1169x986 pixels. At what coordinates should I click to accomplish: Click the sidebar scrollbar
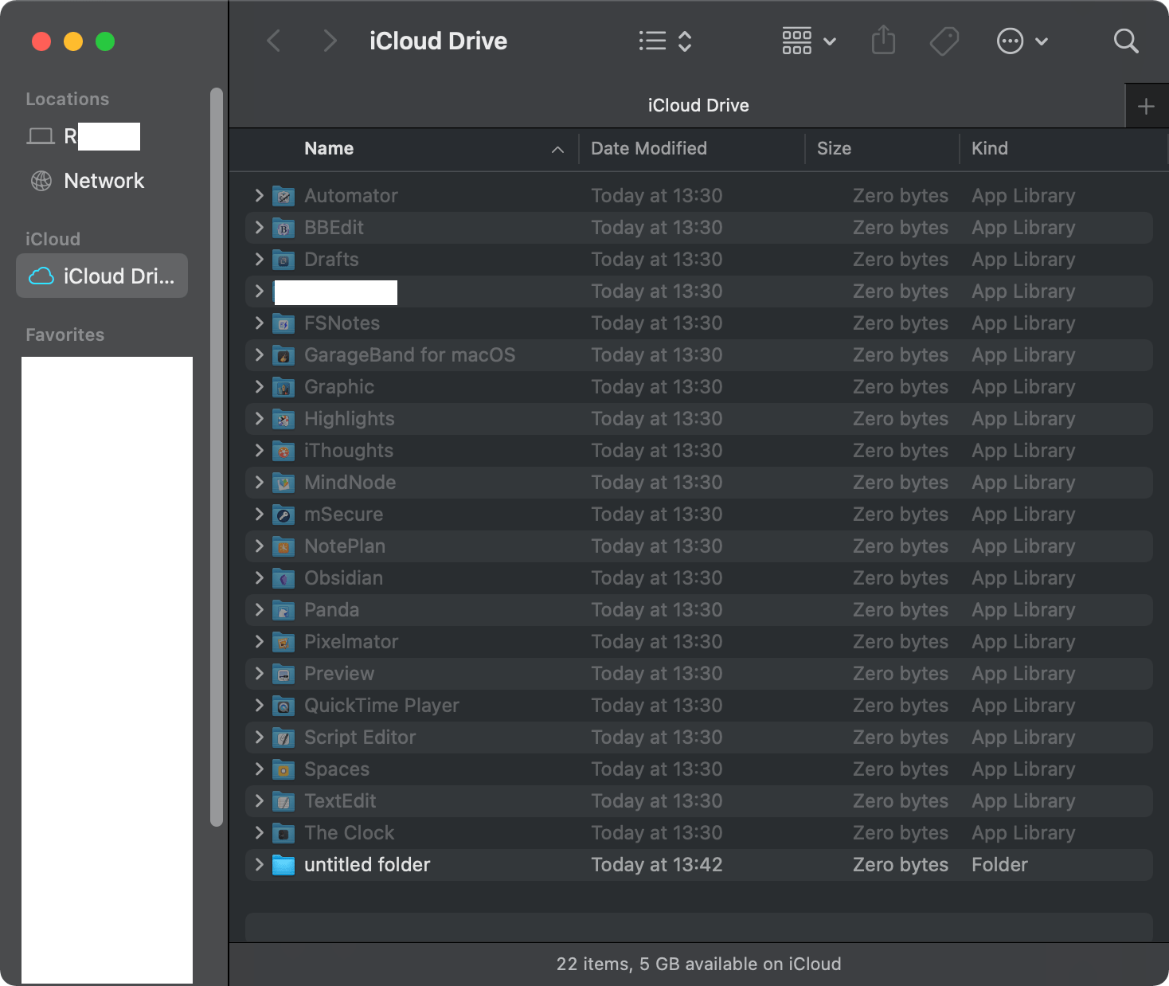[x=216, y=457]
